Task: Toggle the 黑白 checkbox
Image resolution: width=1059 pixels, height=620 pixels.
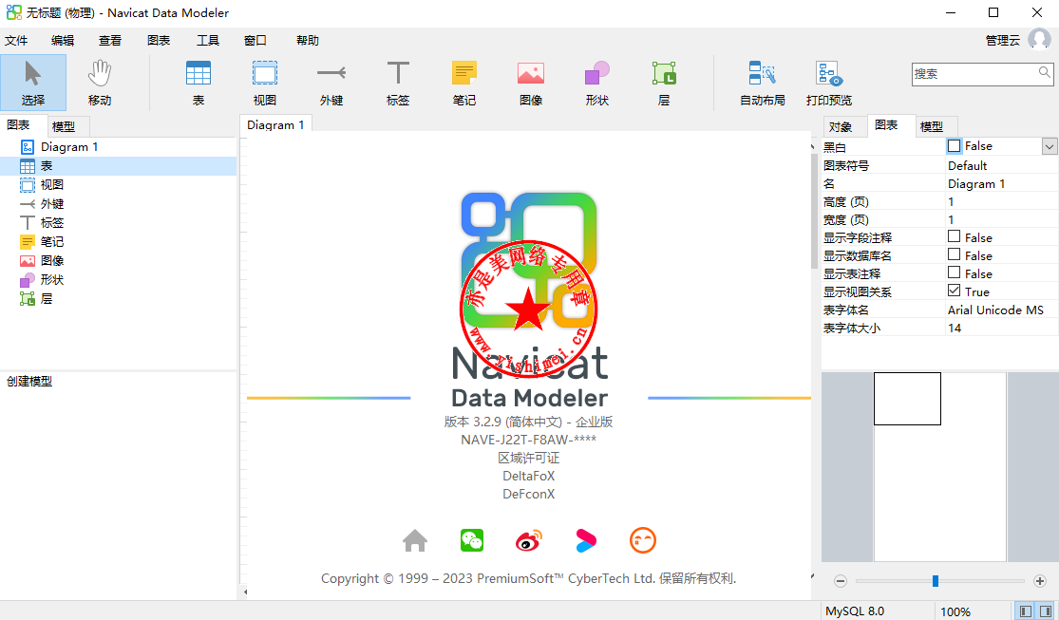Action: click(954, 146)
